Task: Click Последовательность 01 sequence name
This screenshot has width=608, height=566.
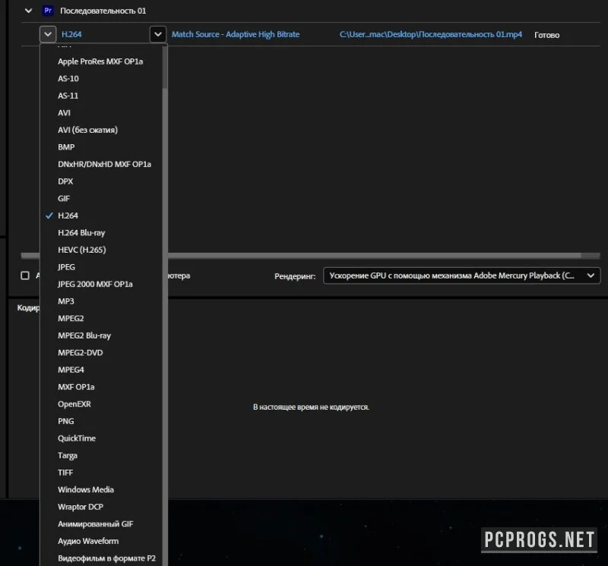Action: [103, 11]
